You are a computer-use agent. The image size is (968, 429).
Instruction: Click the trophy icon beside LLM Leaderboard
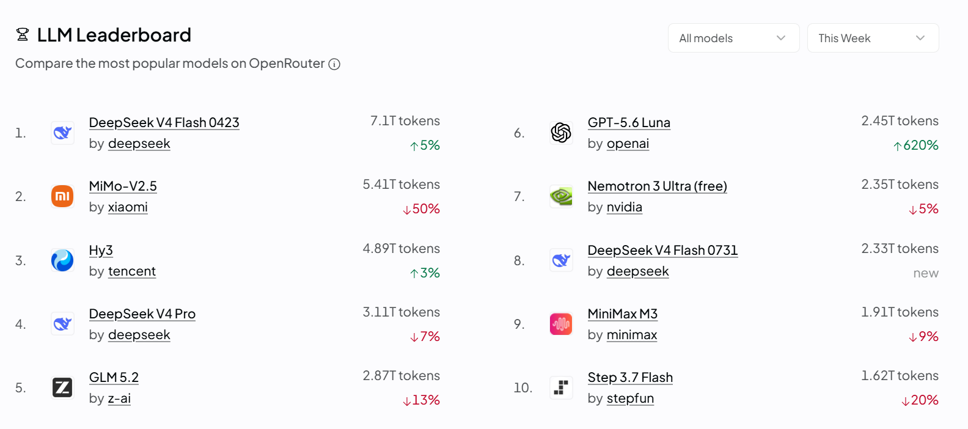(x=23, y=35)
